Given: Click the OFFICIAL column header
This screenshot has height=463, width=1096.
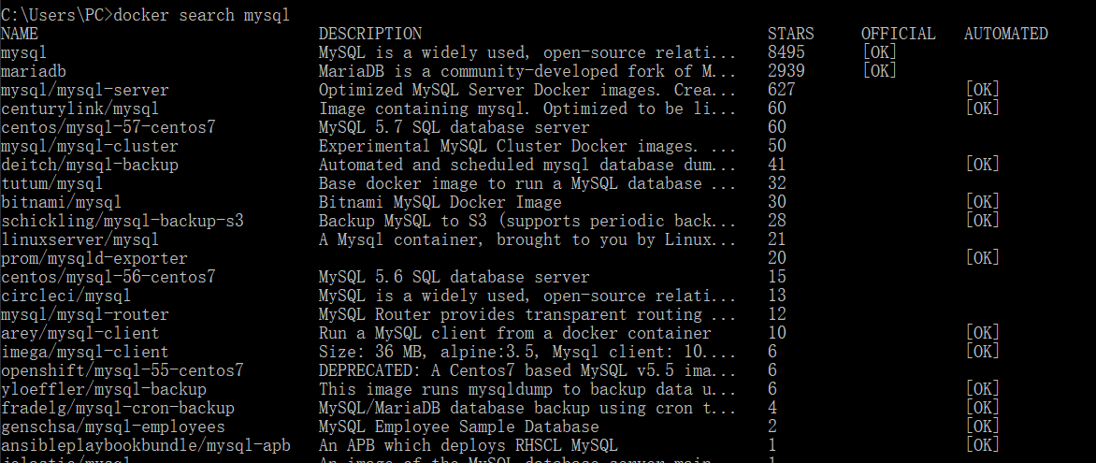Looking at the screenshot, I should tap(898, 34).
